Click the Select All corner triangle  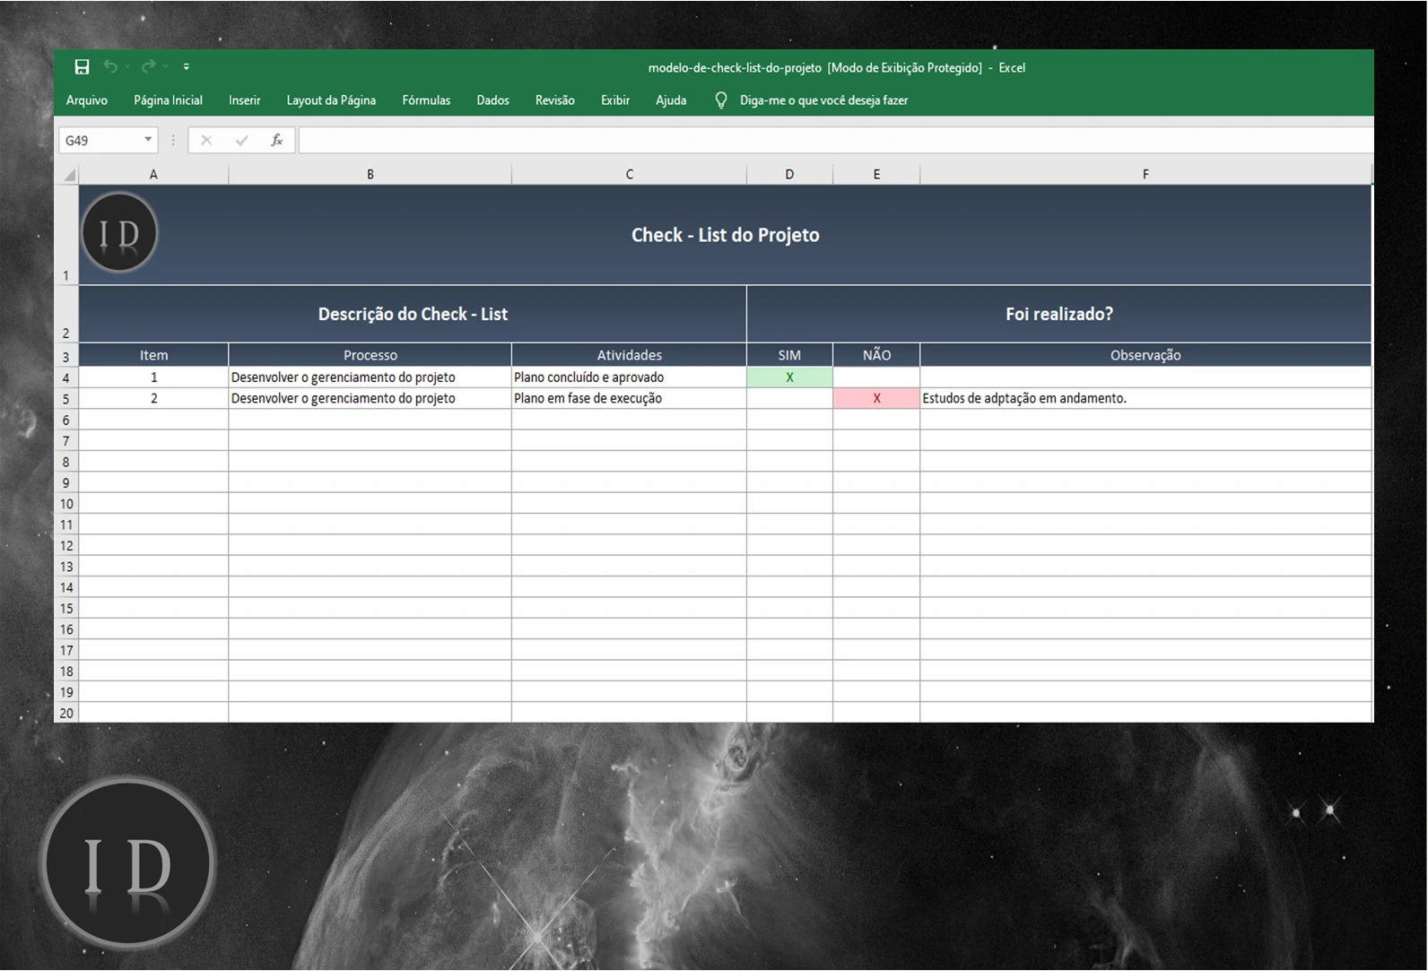(x=68, y=175)
